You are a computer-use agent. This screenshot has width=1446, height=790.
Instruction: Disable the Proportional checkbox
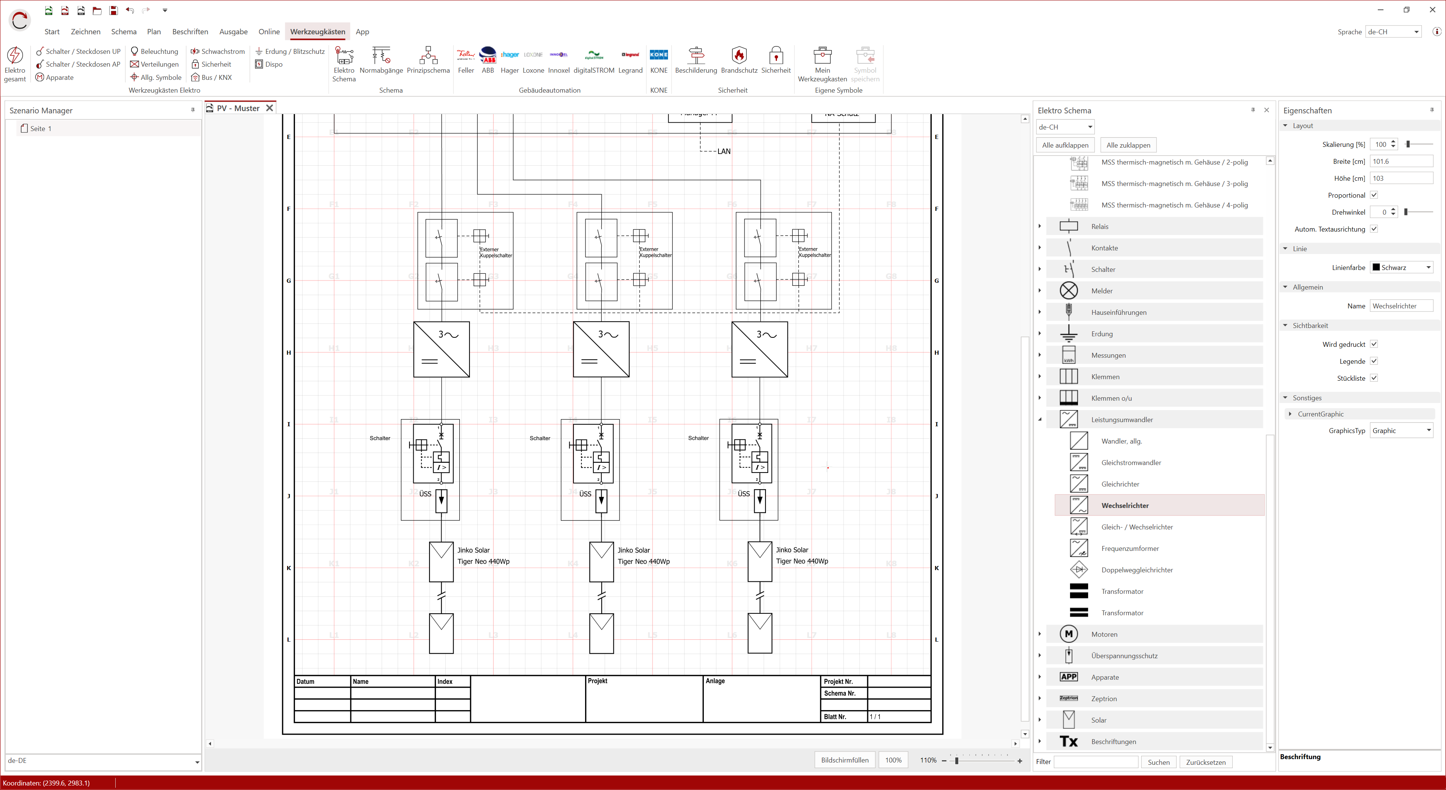point(1374,195)
